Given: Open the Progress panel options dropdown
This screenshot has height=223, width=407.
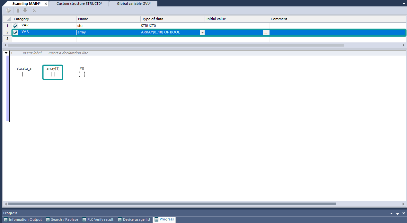Looking at the screenshot, I should [x=391, y=213].
